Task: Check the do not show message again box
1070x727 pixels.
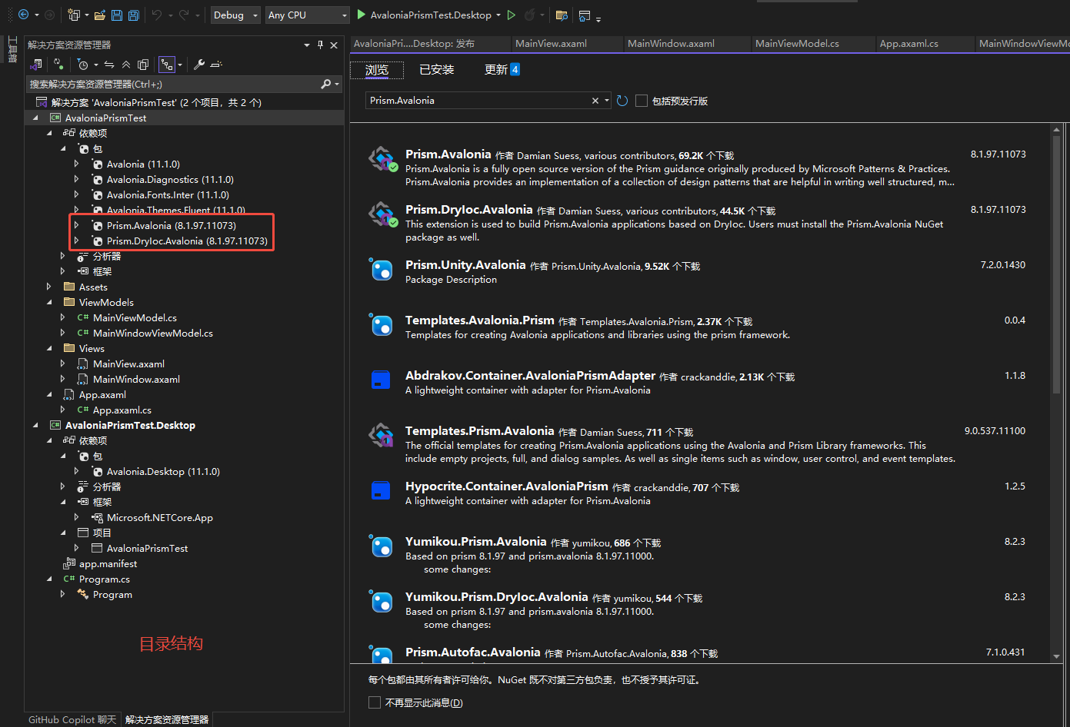Action: coord(375,702)
